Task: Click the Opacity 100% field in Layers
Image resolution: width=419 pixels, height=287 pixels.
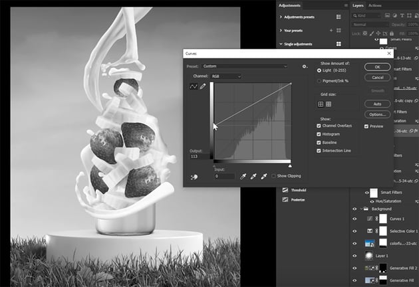Action: click(x=412, y=25)
